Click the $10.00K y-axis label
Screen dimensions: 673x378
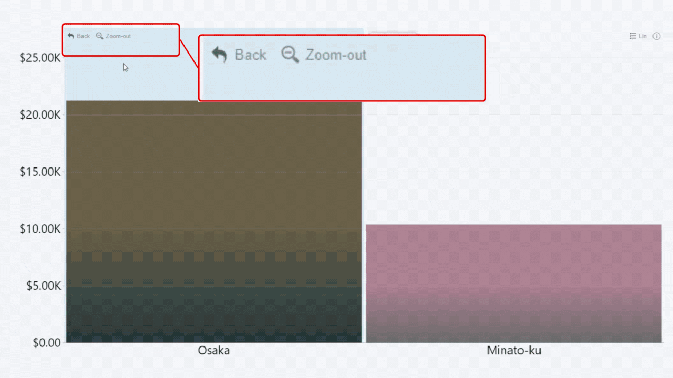click(x=40, y=229)
